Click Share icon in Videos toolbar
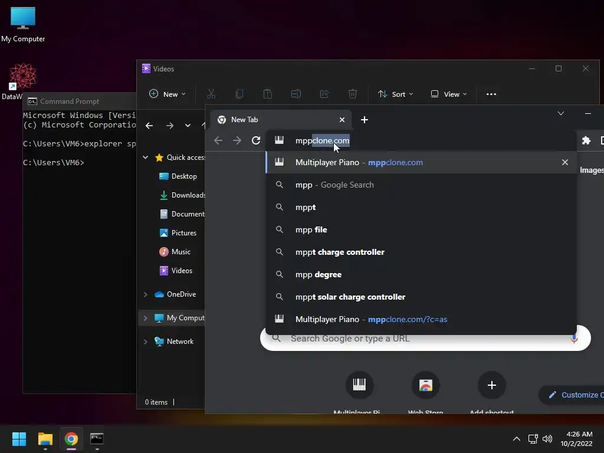The image size is (604, 453). click(x=324, y=94)
